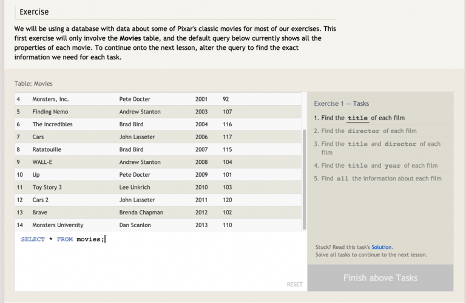Click the Brenda Chapman director cell
This screenshot has width=466, height=303.
click(141, 213)
